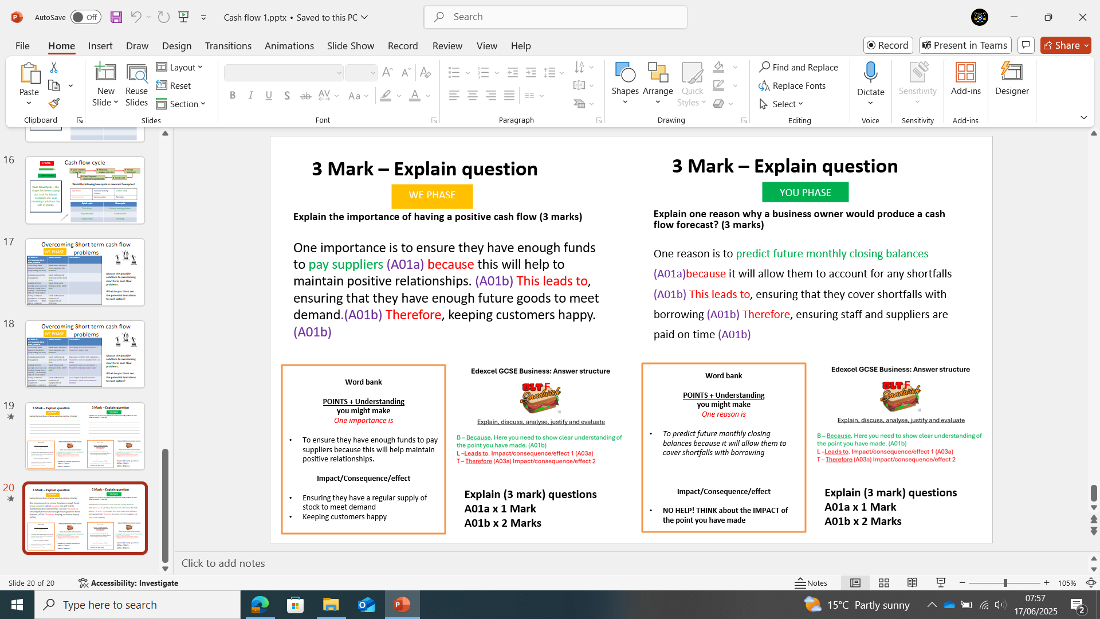The width and height of the screenshot is (1100, 619).
Task: Click the Undo arrow icon
Action: click(136, 17)
